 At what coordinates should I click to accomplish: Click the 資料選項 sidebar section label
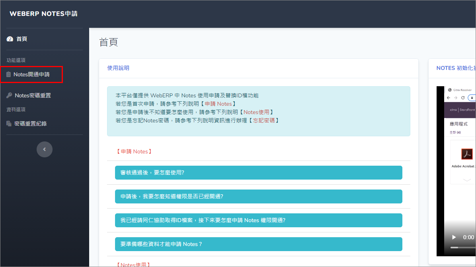[x=16, y=109]
